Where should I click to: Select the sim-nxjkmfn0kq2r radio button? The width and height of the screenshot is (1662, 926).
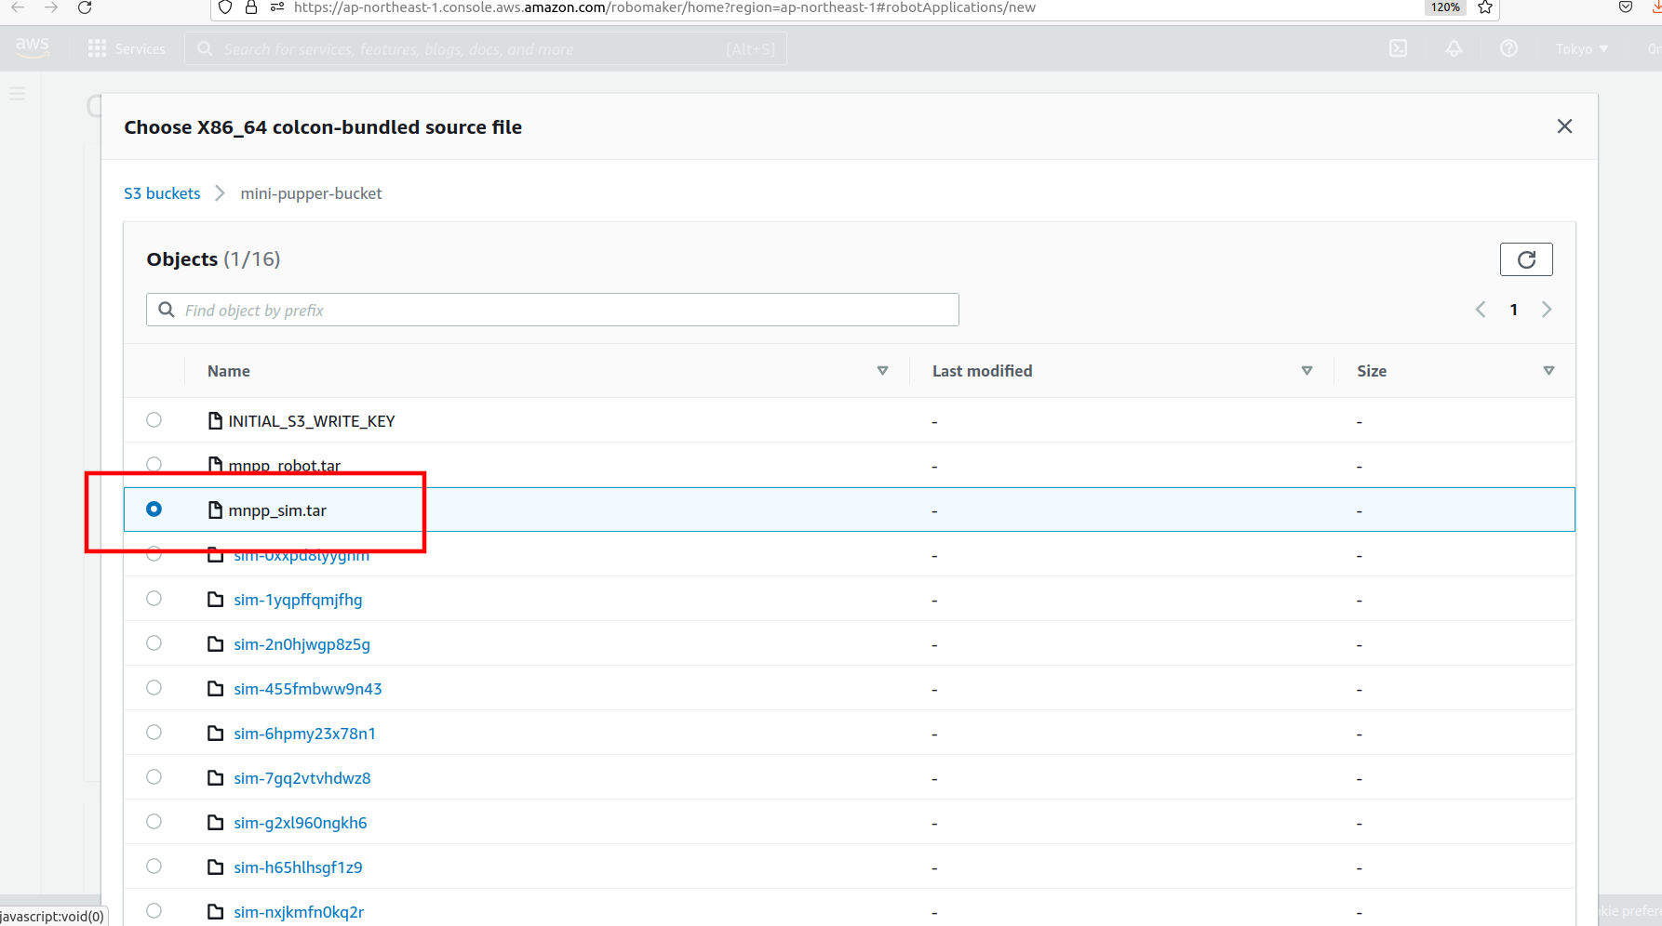coord(154,911)
